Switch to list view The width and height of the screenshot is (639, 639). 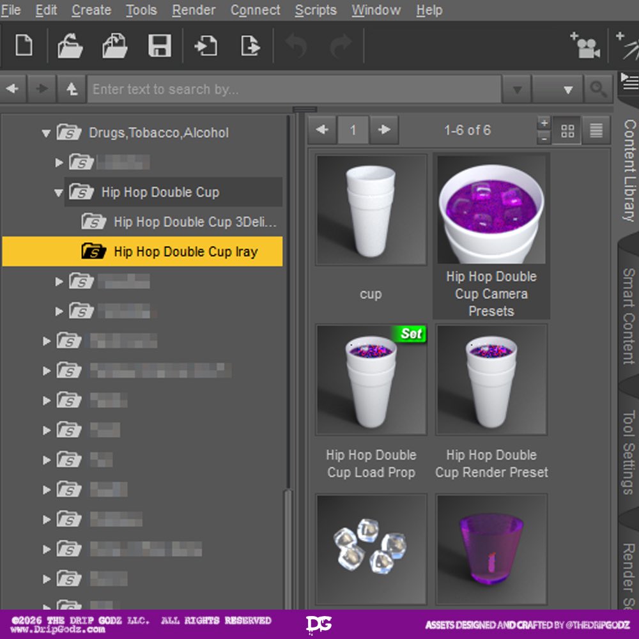596,130
